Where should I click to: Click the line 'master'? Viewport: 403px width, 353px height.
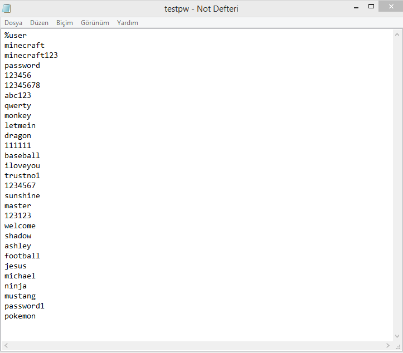[x=18, y=206]
